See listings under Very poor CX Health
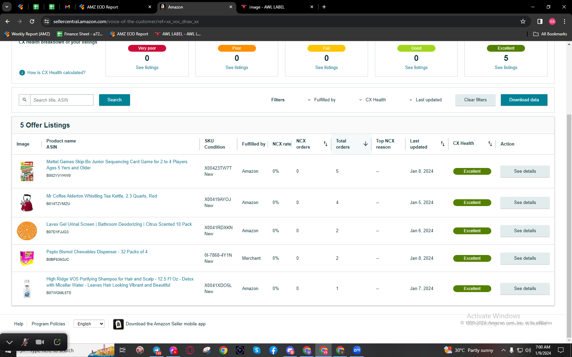This screenshot has height=357, width=572. tap(147, 68)
